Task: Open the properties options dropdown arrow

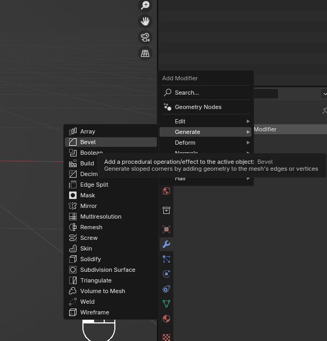Action: (324, 94)
